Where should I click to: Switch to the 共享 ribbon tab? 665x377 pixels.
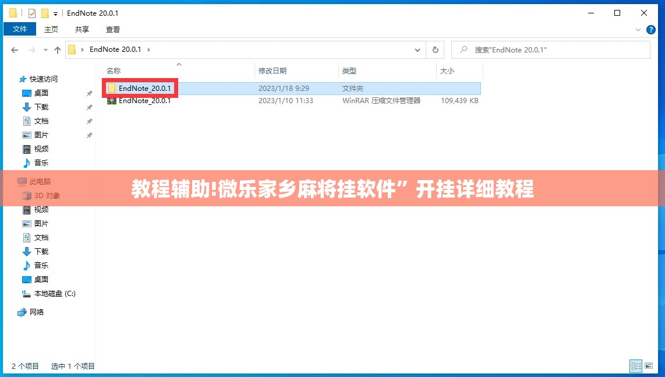[x=82, y=29]
